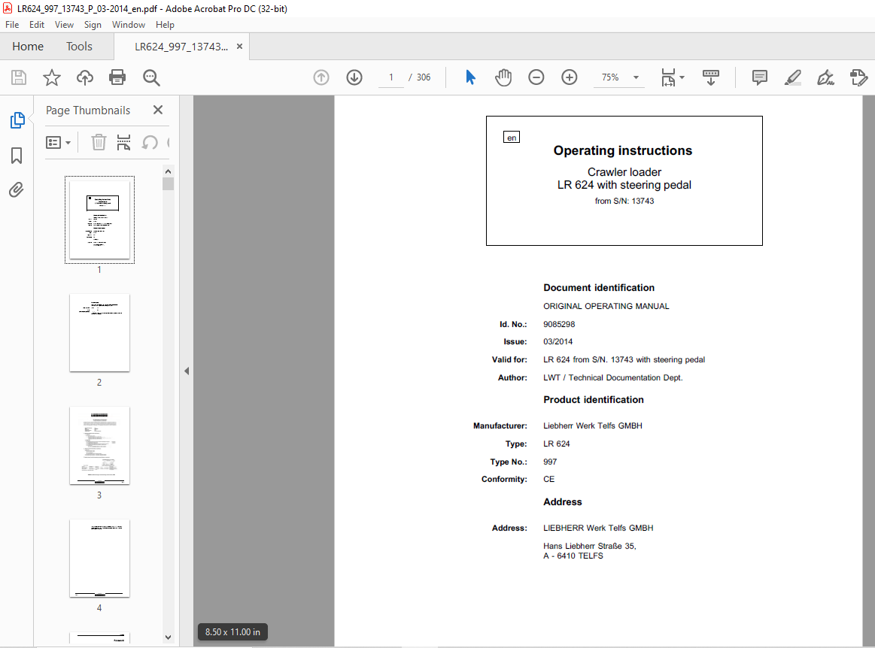Open the Window menu

(x=129, y=25)
